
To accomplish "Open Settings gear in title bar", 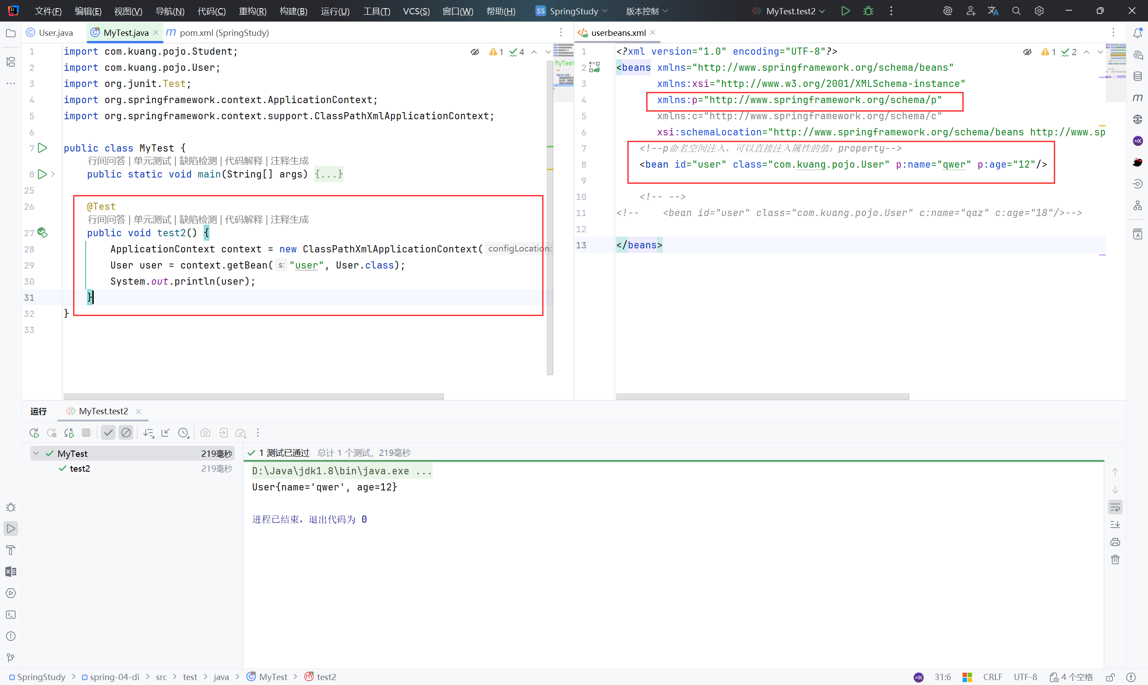I will [1039, 11].
